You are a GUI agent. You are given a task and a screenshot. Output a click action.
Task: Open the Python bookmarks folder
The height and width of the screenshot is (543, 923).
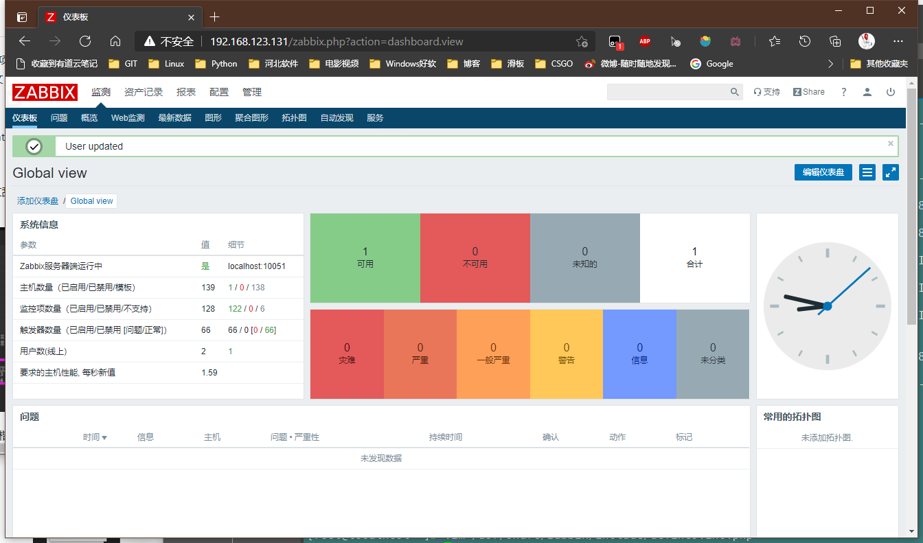pyautogui.click(x=216, y=64)
